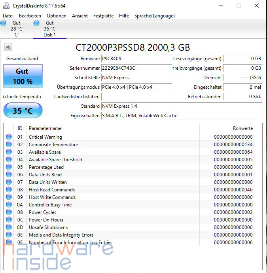This screenshot has height=273, width=267.
Task: Click the Schnittstelle field NVM Express
Action: pyautogui.click(x=136, y=78)
